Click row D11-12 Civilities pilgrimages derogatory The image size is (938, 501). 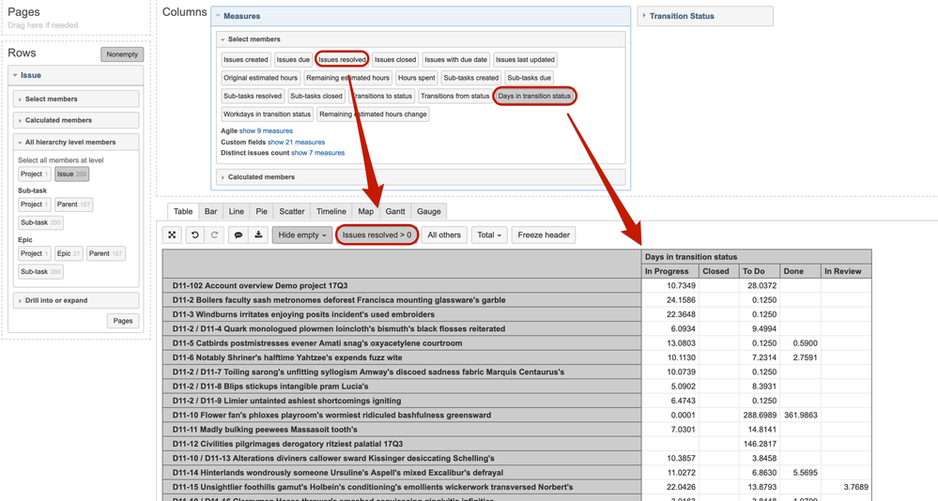tap(402, 444)
